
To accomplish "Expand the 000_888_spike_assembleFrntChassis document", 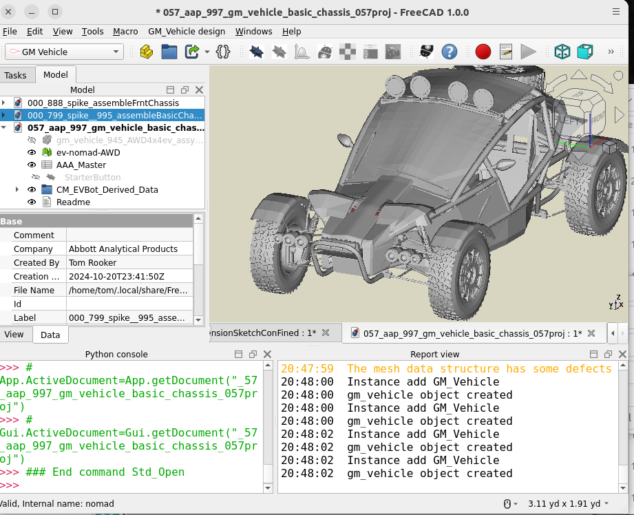I will coord(4,103).
